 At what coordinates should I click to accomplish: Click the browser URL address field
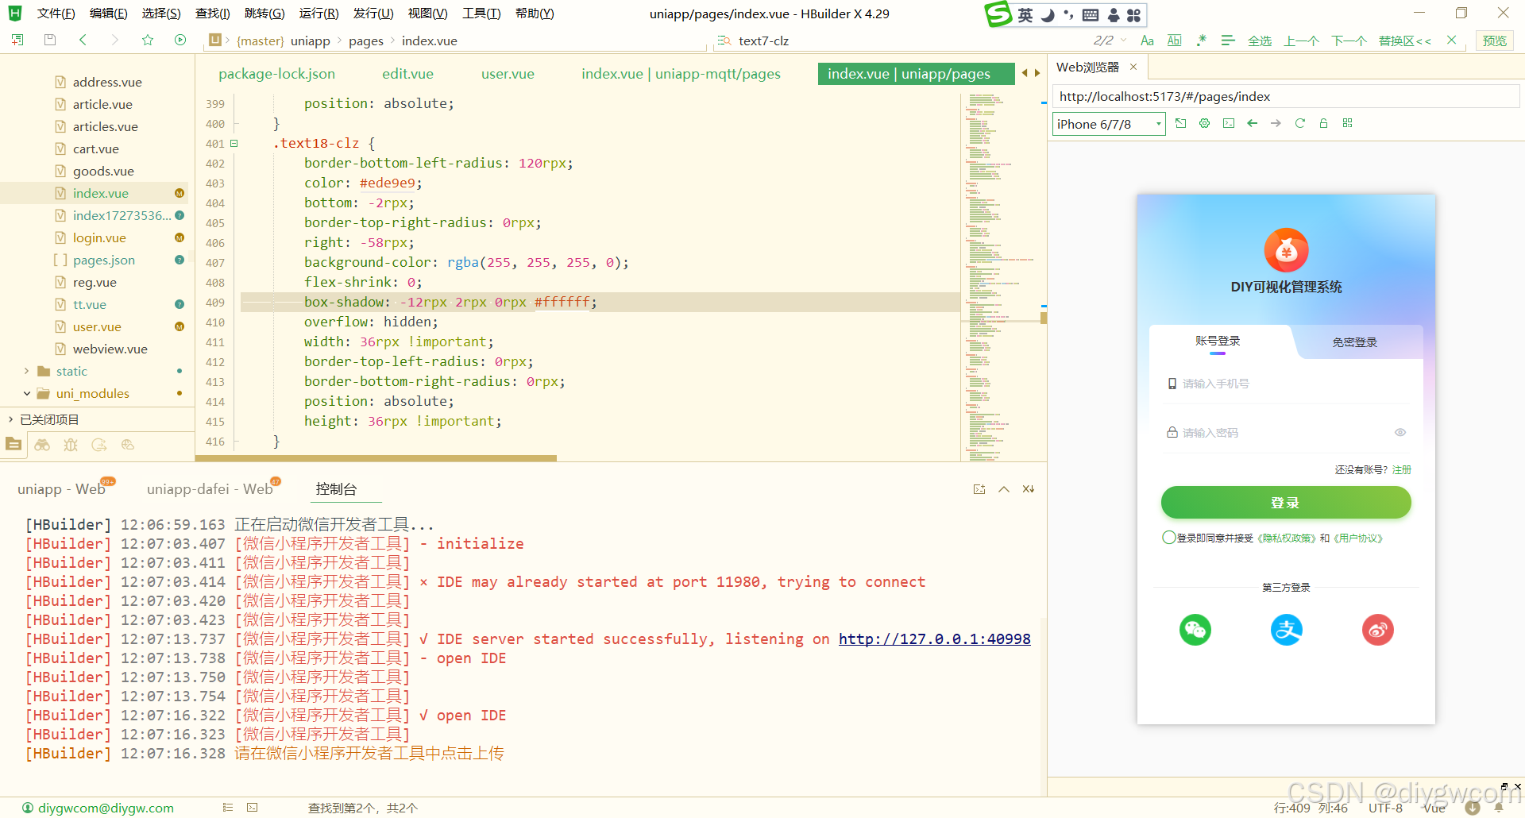[1286, 96]
